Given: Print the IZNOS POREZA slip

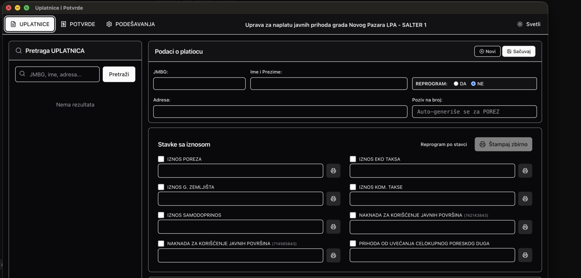Looking at the screenshot, I should tap(333, 170).
